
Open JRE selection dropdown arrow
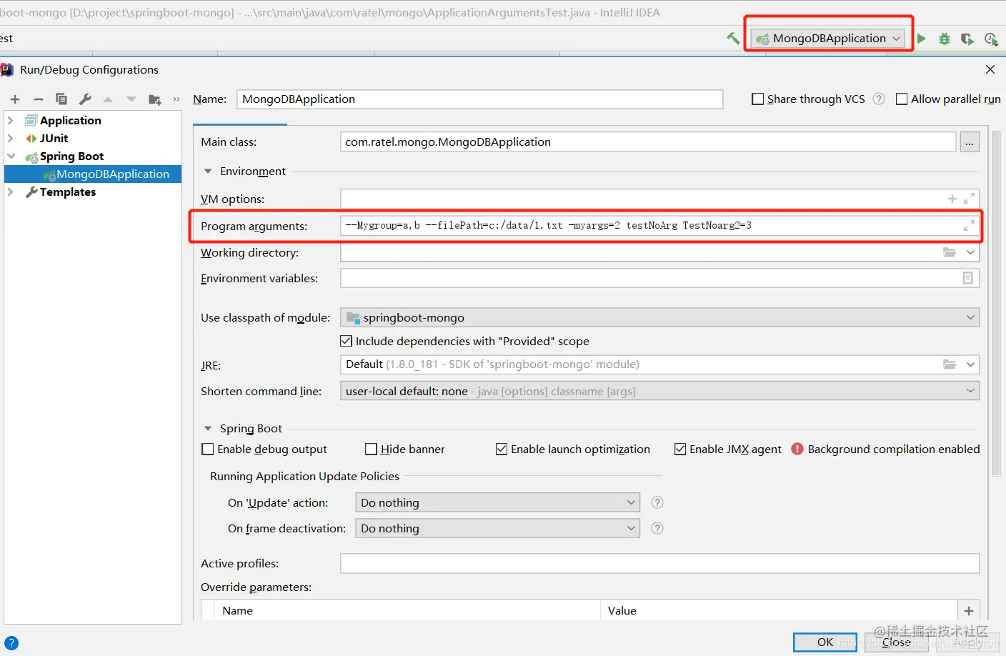coord(970,364)
